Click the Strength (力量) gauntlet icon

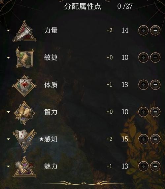click(x=24, y=31)
